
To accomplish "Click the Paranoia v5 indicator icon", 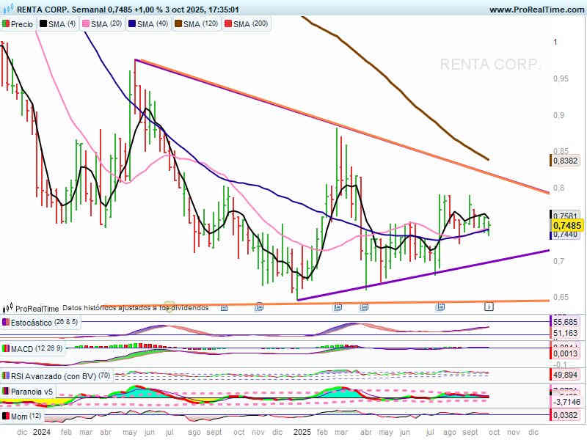I will 6,392.
